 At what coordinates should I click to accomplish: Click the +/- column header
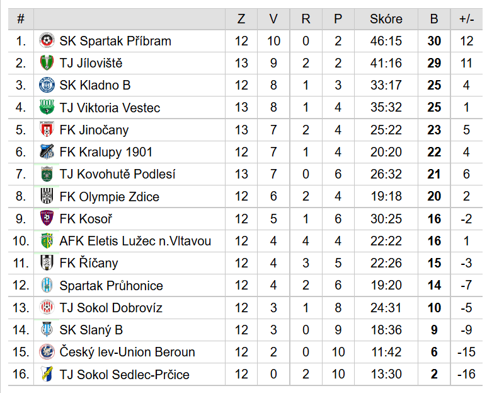click(466, 19)
